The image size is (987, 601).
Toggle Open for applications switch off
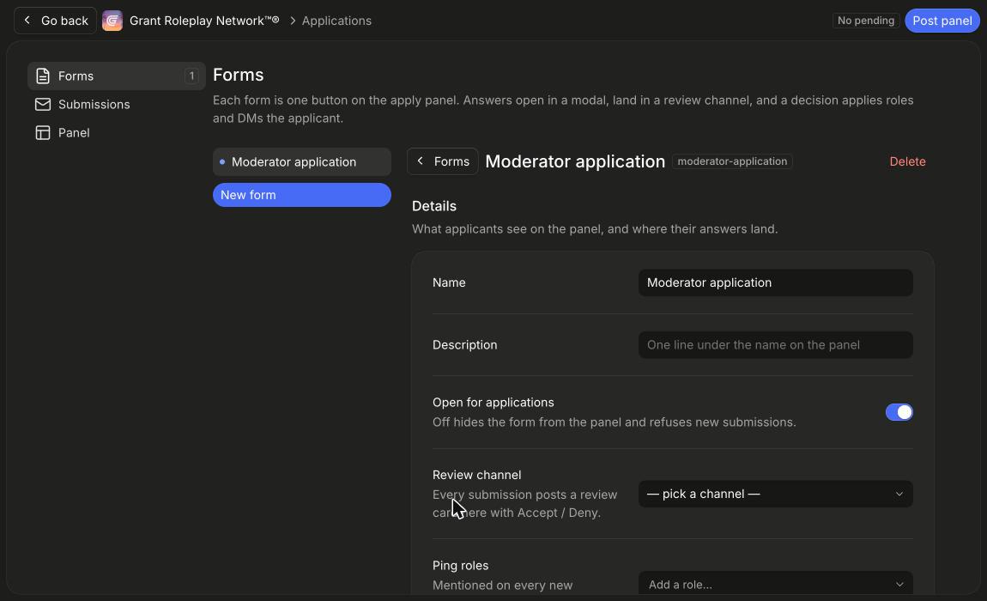[899, 412]
